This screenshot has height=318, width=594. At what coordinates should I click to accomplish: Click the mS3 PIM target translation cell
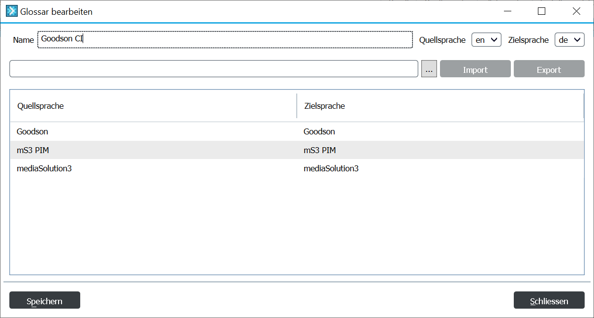(320, 150)
